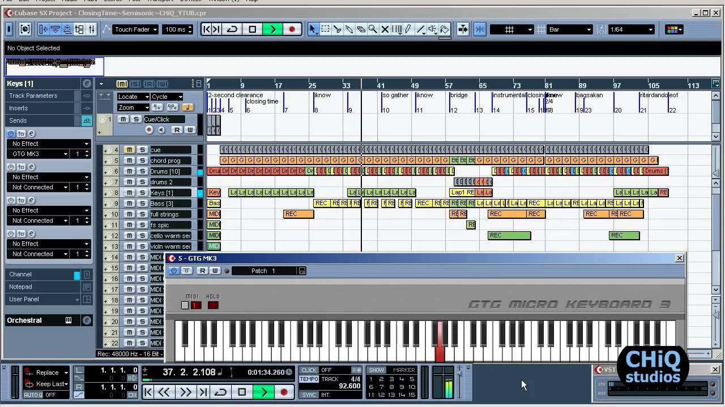Solo the Keys [1] track
Viewport: 725px width, 407px height.
(142, 193)
